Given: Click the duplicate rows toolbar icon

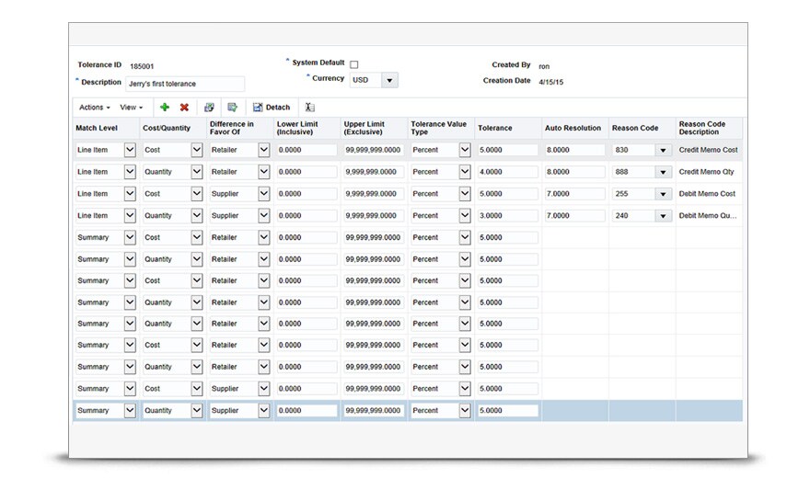Looking at the screenshot, I should (210, 108).
